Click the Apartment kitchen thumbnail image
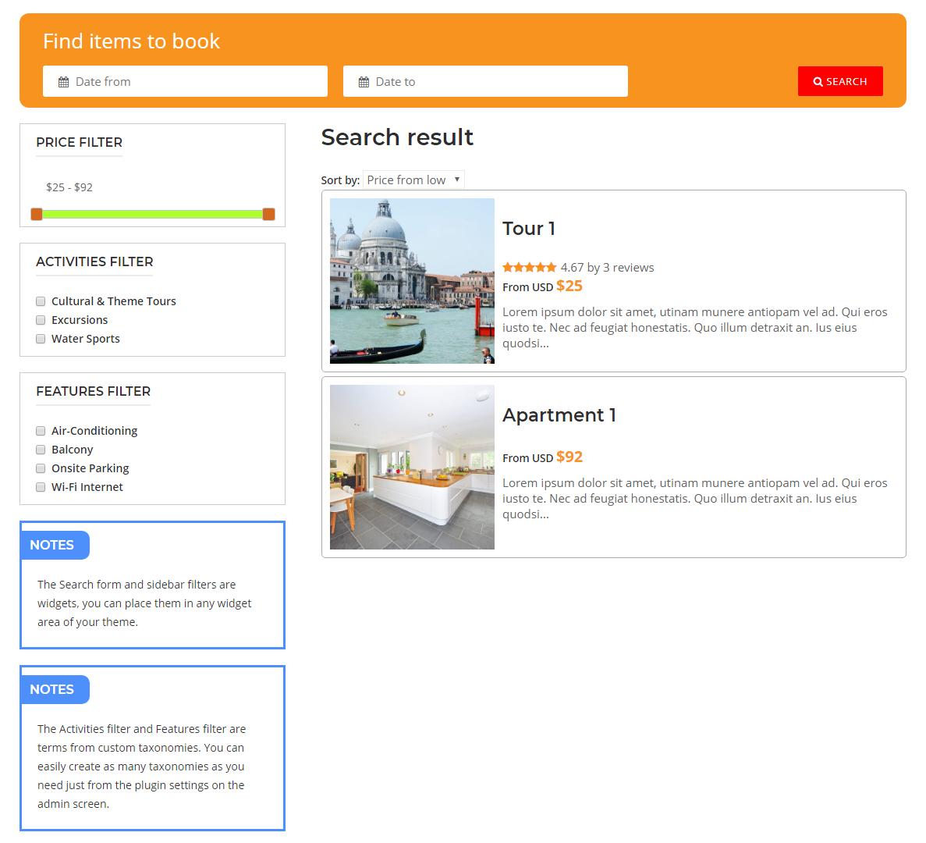Screen dimensions: 926x843 [412, 467]
